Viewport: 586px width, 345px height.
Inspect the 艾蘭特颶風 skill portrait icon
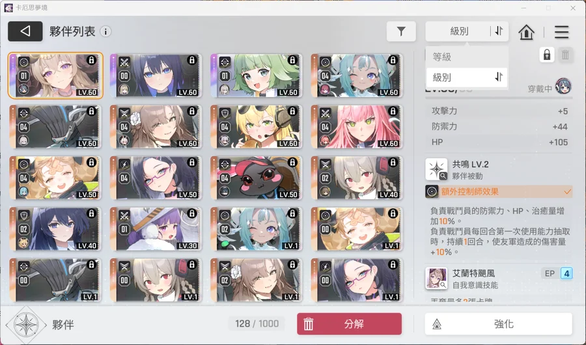[436, 278]
